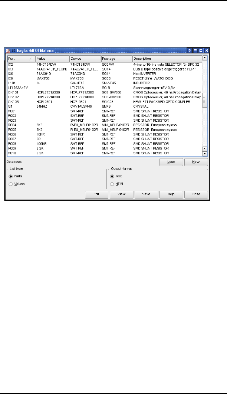This screenshot has height=394, width=227.
Task: Click the 10KR value cell
Action: tap(40, 134)
